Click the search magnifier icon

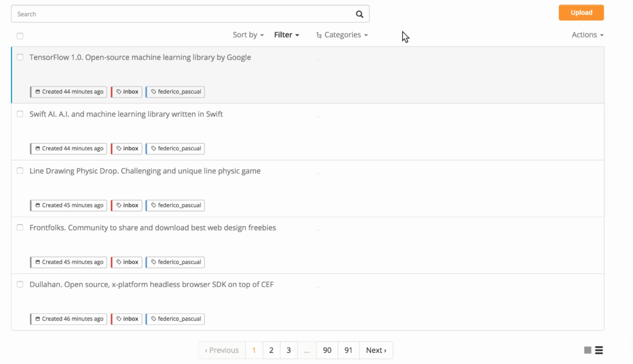[x=359, y=14]
